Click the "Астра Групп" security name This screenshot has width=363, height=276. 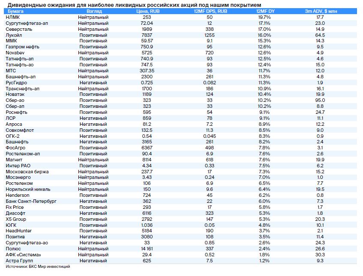(19, 261)
